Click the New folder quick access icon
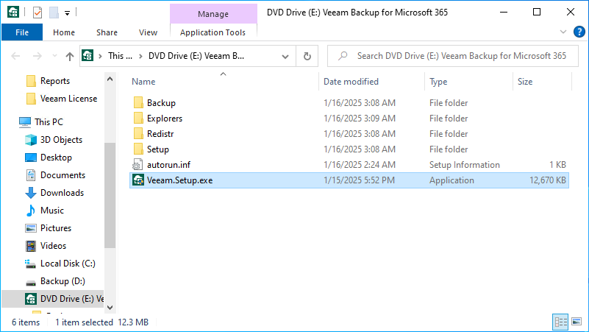This screenshot has height=332, width=589. pos(54,13)
